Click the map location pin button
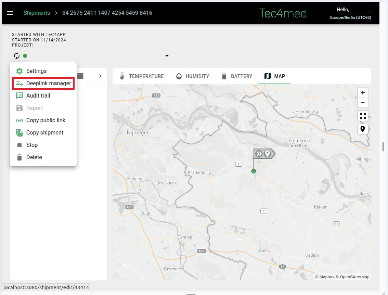Screen dimensions: 388x295 (363, 129)
